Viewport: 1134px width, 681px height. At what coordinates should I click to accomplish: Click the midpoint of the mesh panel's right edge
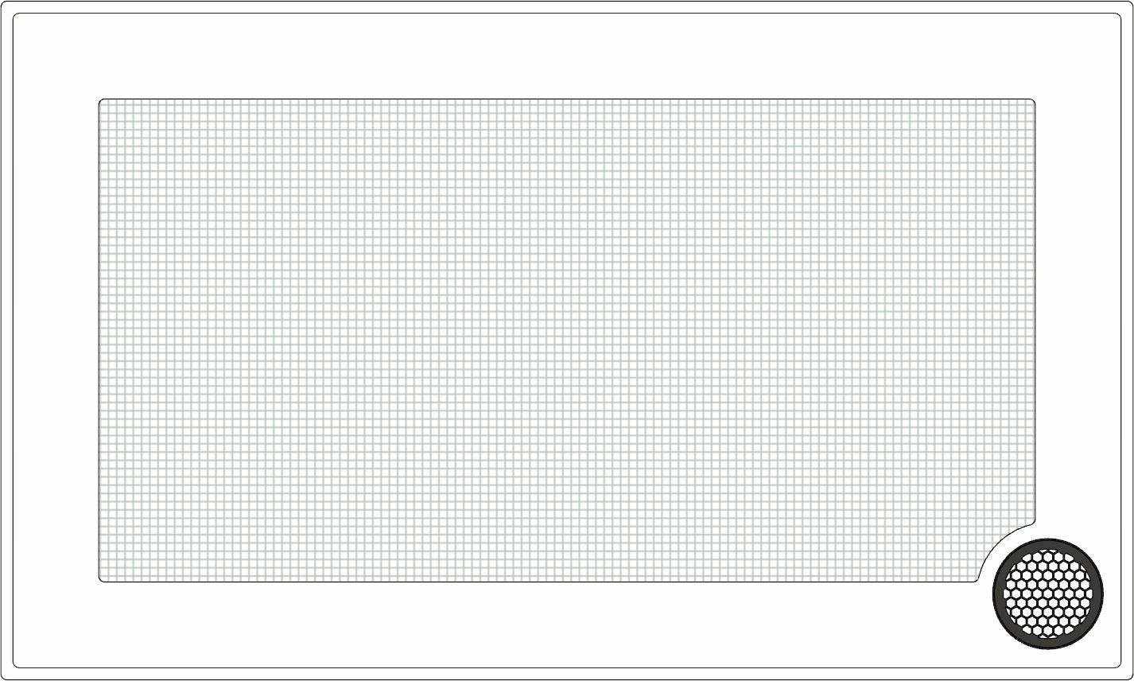click(x=1035, y=310)
